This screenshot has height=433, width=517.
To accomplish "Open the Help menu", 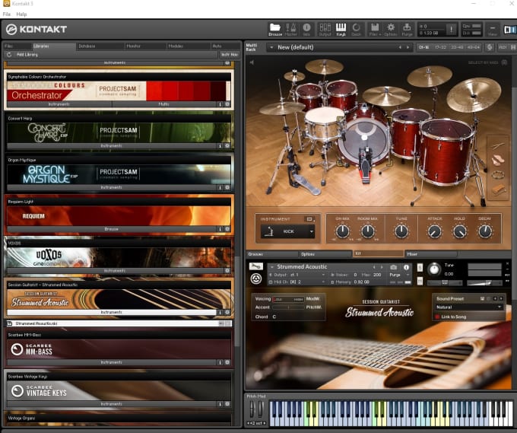I will [21, 14].
